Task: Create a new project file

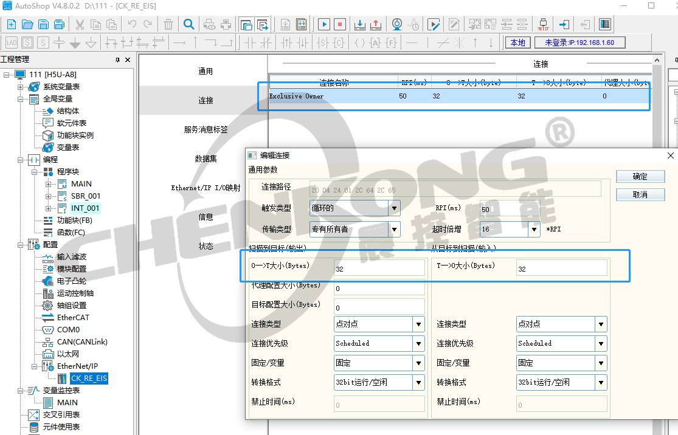Action: (x=12, y=24)
